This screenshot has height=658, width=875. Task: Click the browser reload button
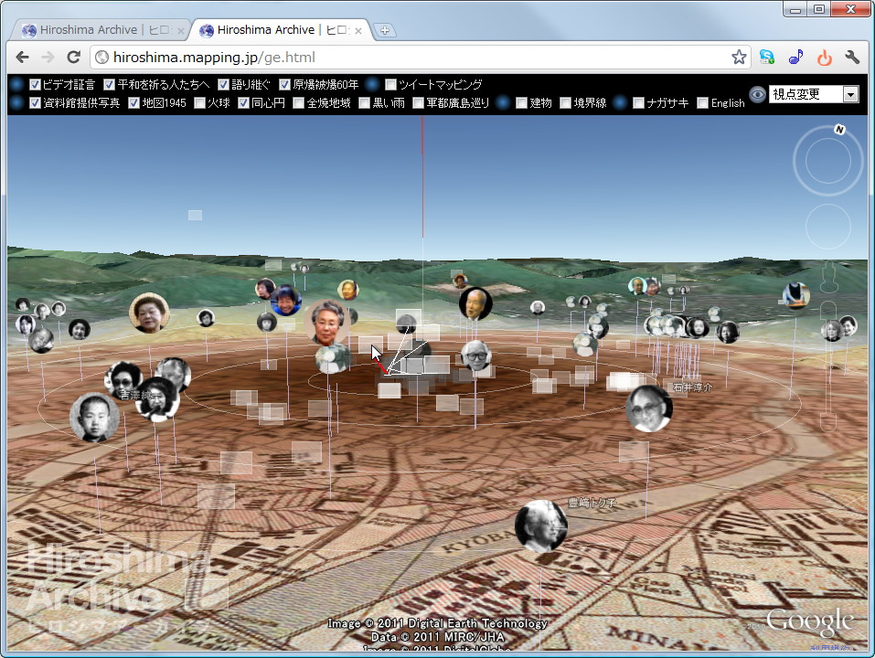click(76, 57)
